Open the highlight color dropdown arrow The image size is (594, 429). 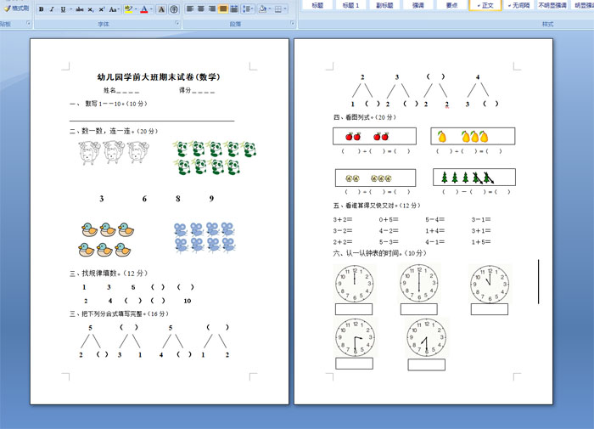[x=136, y=9]
